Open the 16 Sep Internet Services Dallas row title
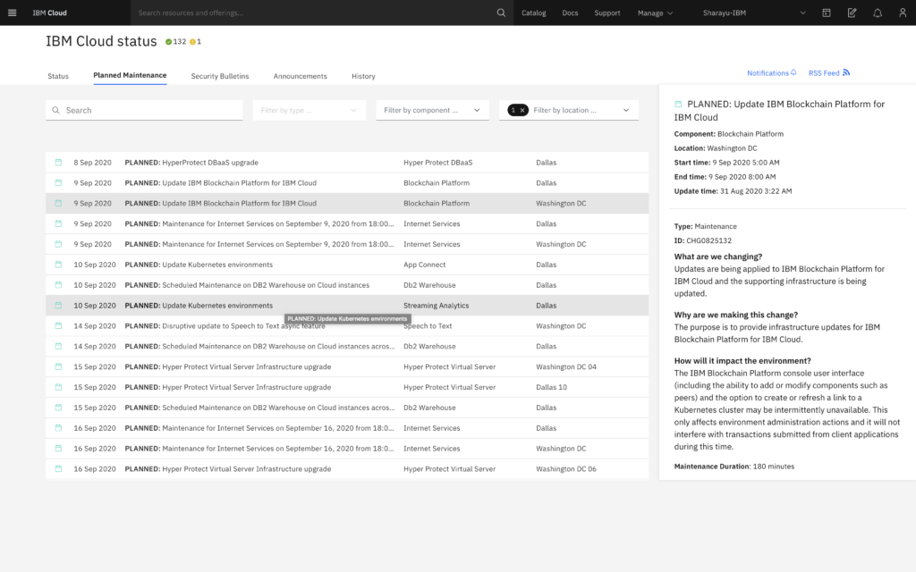The image size is (916, 572). point(259,428)
